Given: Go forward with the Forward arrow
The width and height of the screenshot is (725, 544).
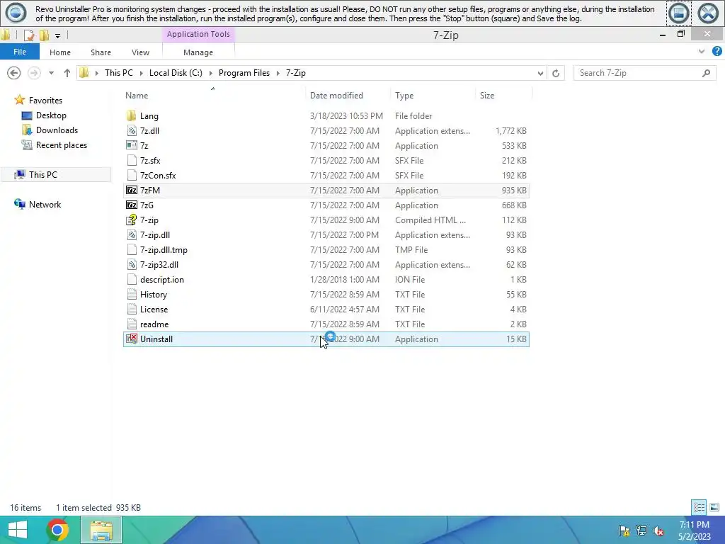Looking at the screenshot, I should tap(34, 73).
